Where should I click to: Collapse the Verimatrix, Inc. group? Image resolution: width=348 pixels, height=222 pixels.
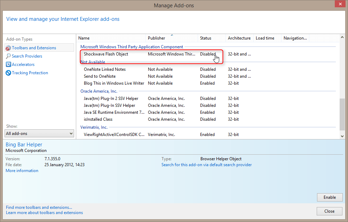(94, 127)
